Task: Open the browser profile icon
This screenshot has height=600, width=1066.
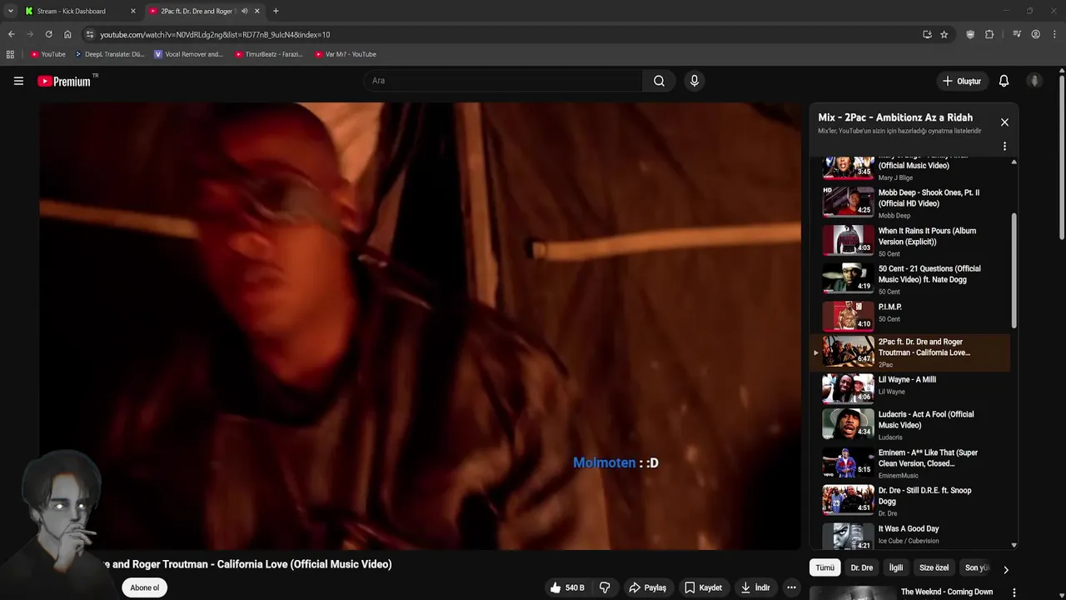Action: tap(1035, 34)
